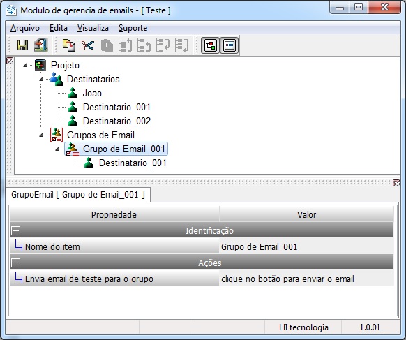Image resolution: width=406 pixels, height=340 pixels.
Task: Click the Save floppy disk icon
Action: pos(22,45)
